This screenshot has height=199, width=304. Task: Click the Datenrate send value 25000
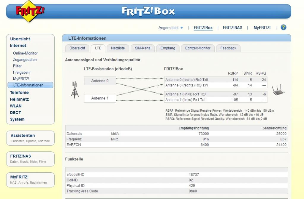(x=281, y=134)
